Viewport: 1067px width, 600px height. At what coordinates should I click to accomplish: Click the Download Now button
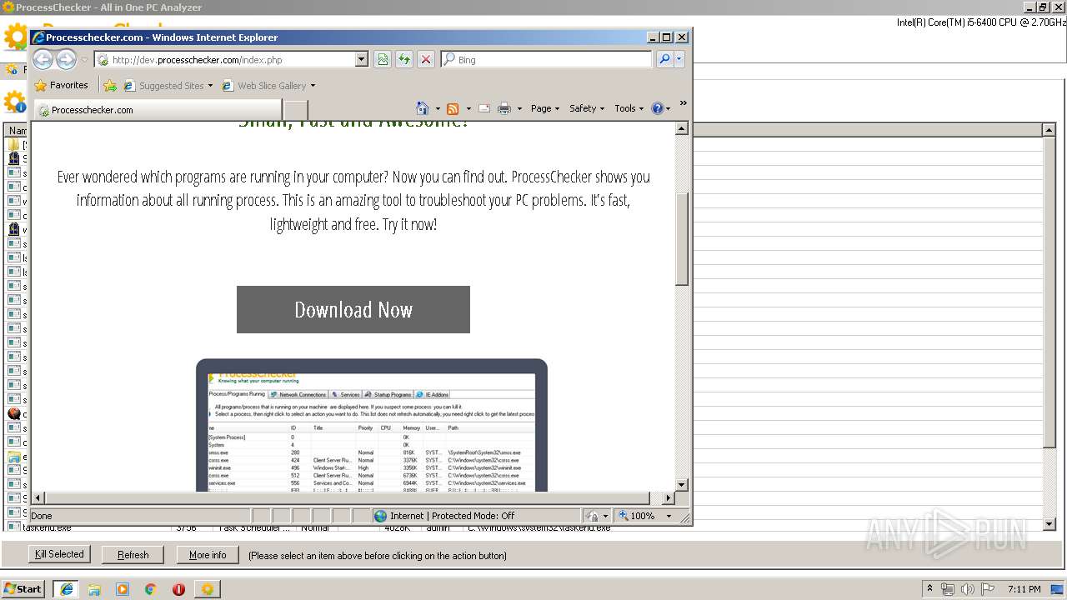click(353, 309)
